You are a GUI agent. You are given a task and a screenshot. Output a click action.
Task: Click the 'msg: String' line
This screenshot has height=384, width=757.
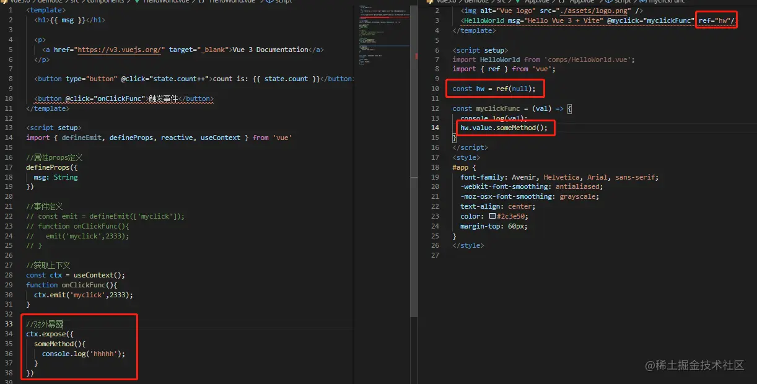[x=56, y=177]
